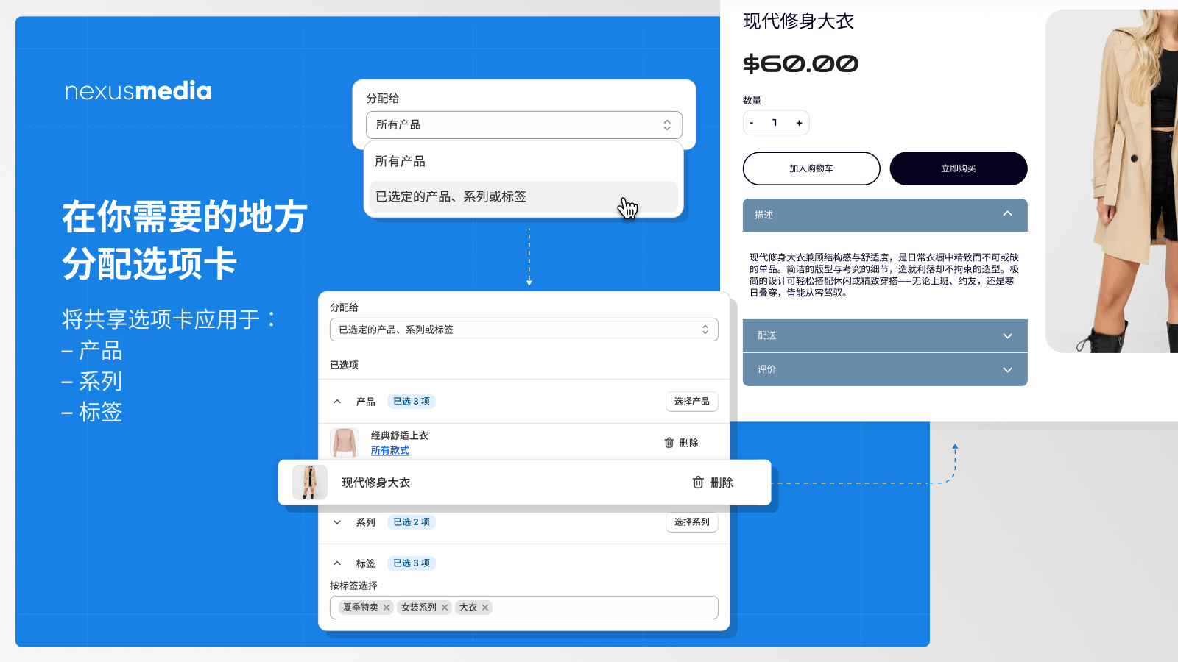Click the 立即购买 button

(959, 168)
